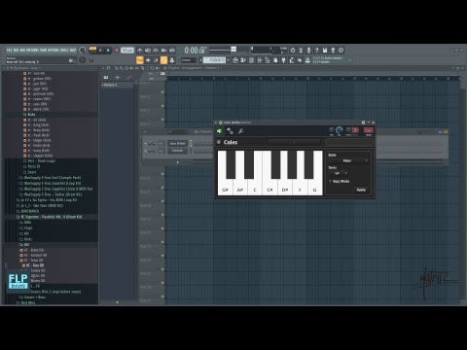
Task: Click the question mark help icon
Action: [x=316, y=51]
